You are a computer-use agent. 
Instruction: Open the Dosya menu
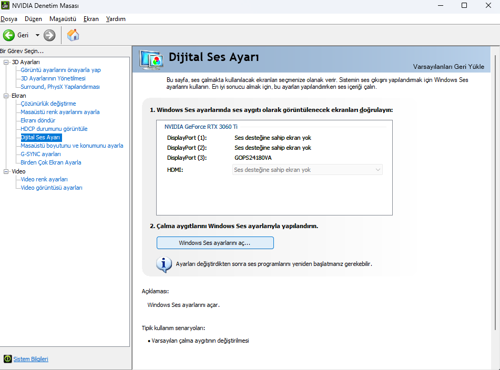[x=9, y=19]
